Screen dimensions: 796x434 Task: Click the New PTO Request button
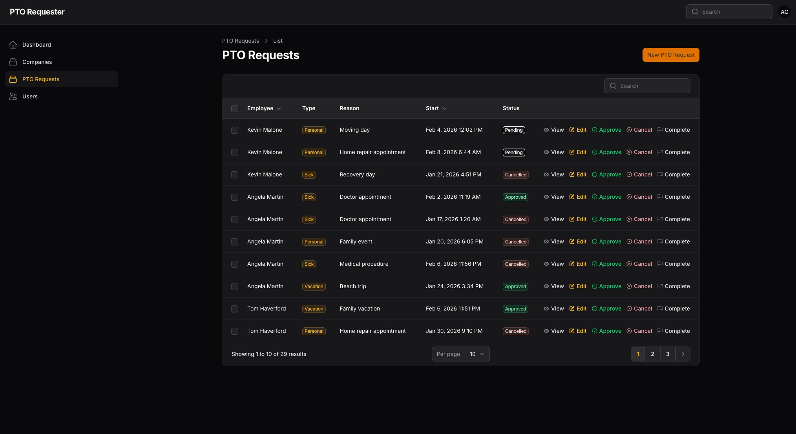tap(670, 55)
